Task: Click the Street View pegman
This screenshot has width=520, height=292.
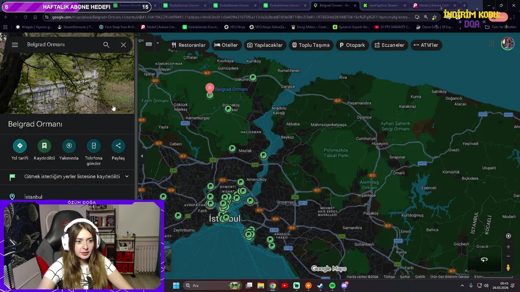Action: pos(508,268)
